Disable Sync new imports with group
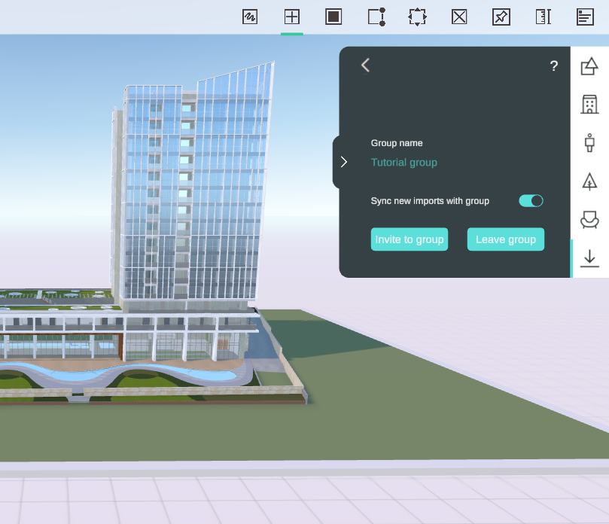The image size is (609, 524). tap(530, 200)
